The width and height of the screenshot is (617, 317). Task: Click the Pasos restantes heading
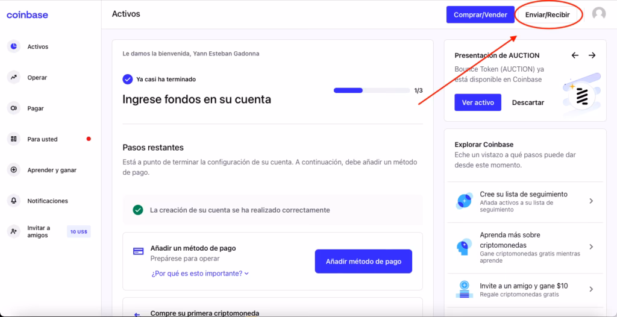point(153,148)
